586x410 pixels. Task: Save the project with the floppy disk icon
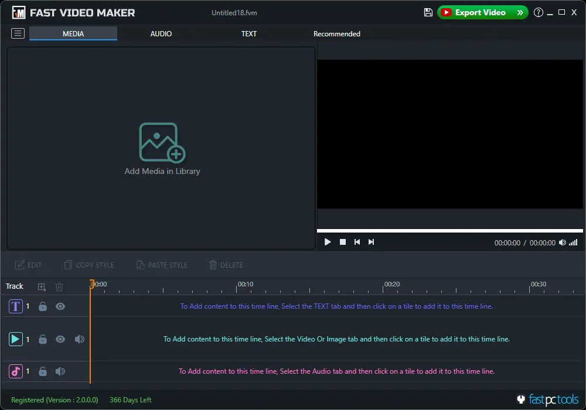pyautogui.click(x=428, y=12)
